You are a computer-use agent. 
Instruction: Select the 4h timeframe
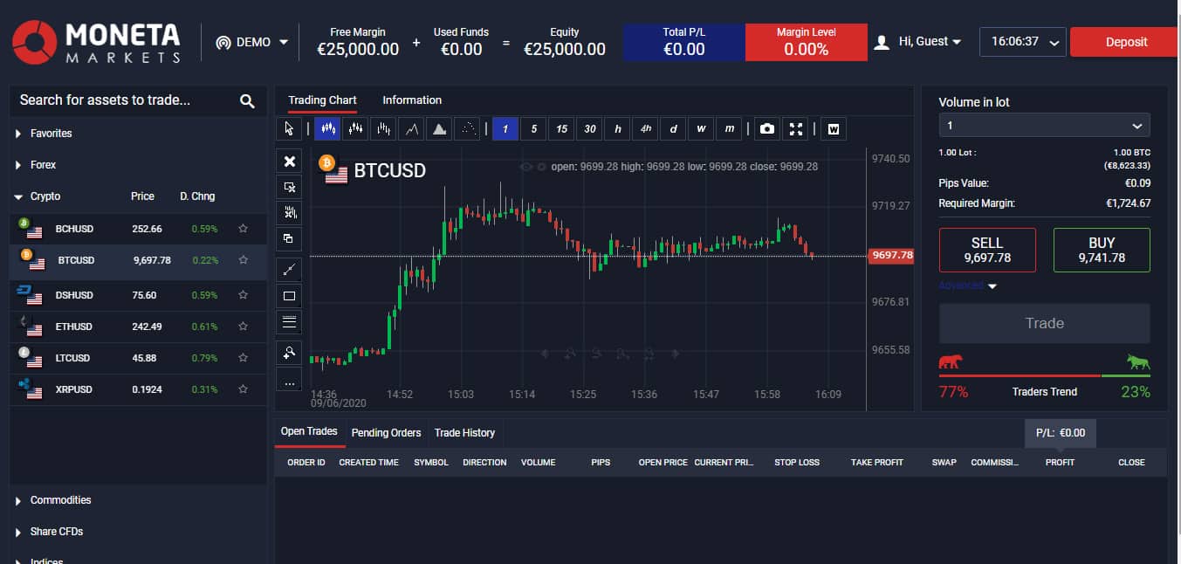pos(645,129)
